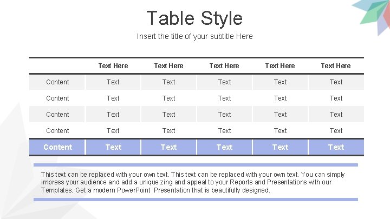Screen dimensions: 390x219
Task: Click the first "Text" cell in the blue row
Action: (113, 147)
